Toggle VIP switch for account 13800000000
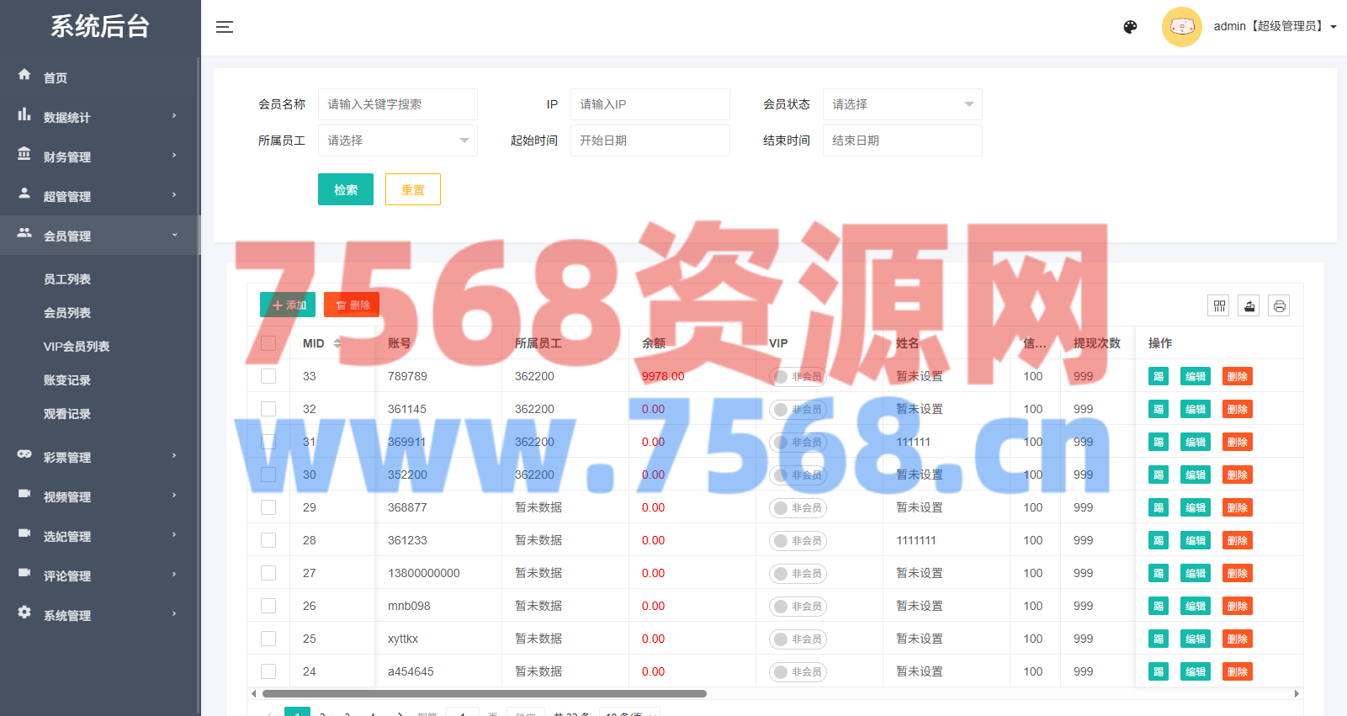The image size is (1347, 716). 797,574
